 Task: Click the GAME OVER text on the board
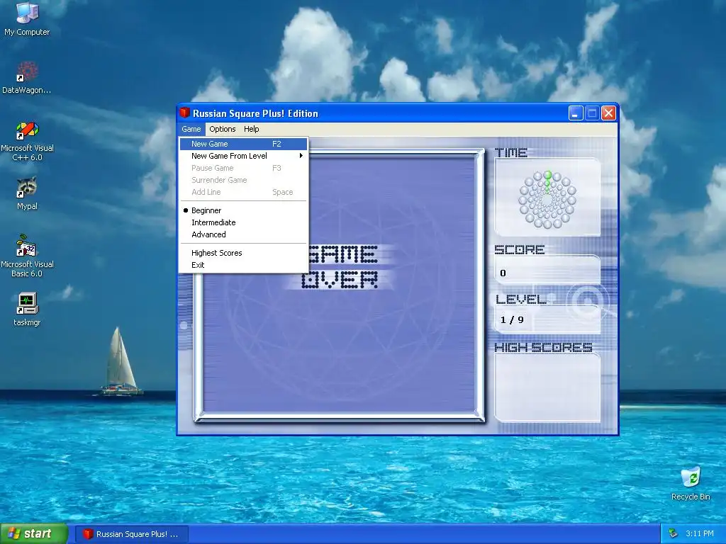point(343,267)
